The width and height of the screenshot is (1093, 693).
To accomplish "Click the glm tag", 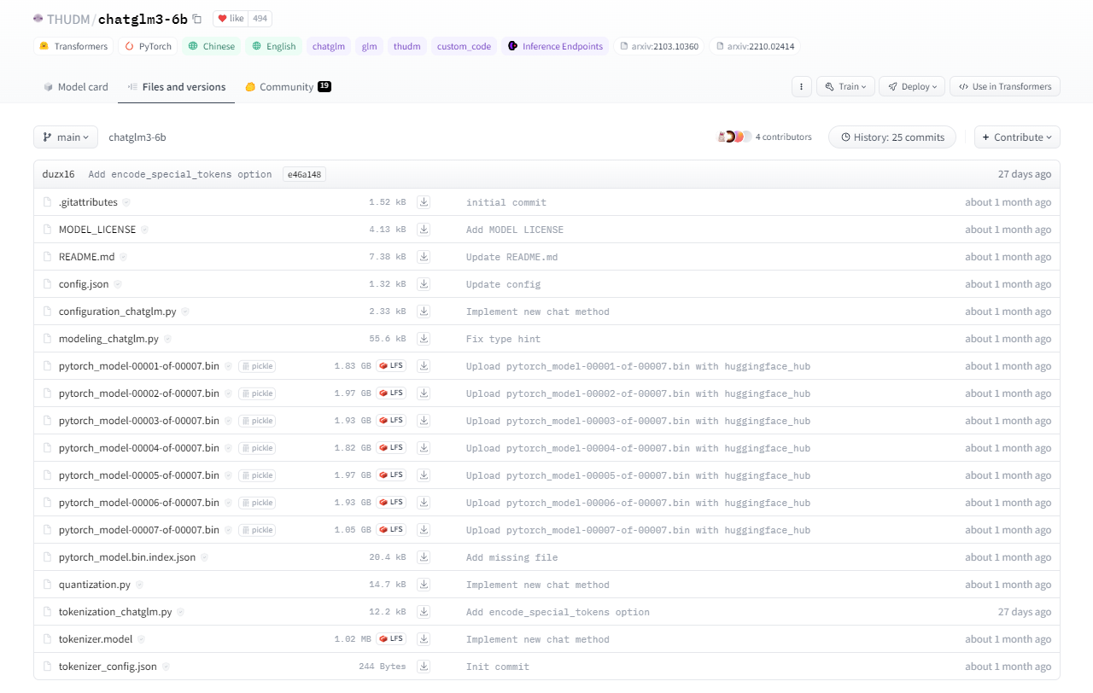I will (369, 46).
